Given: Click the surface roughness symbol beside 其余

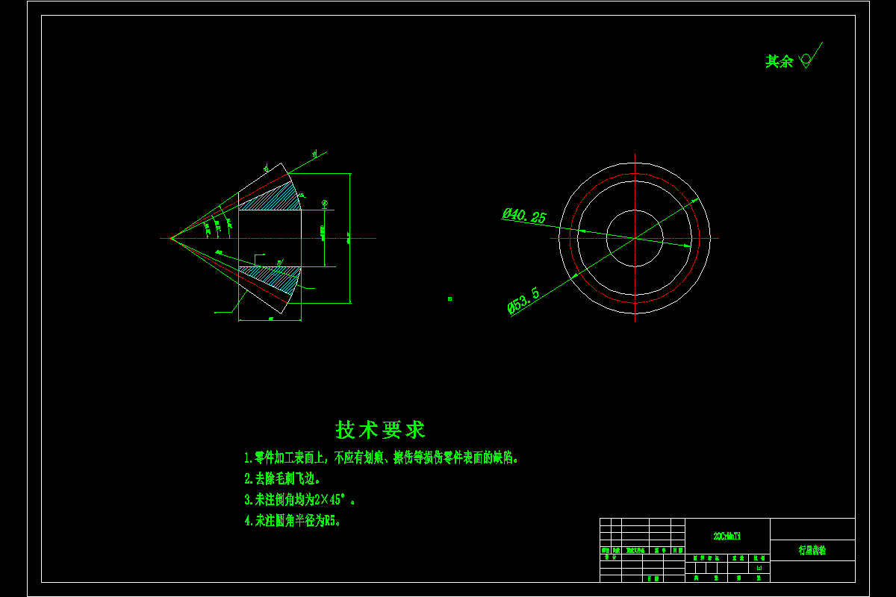Looking at the screenshot, I should 810,56.
